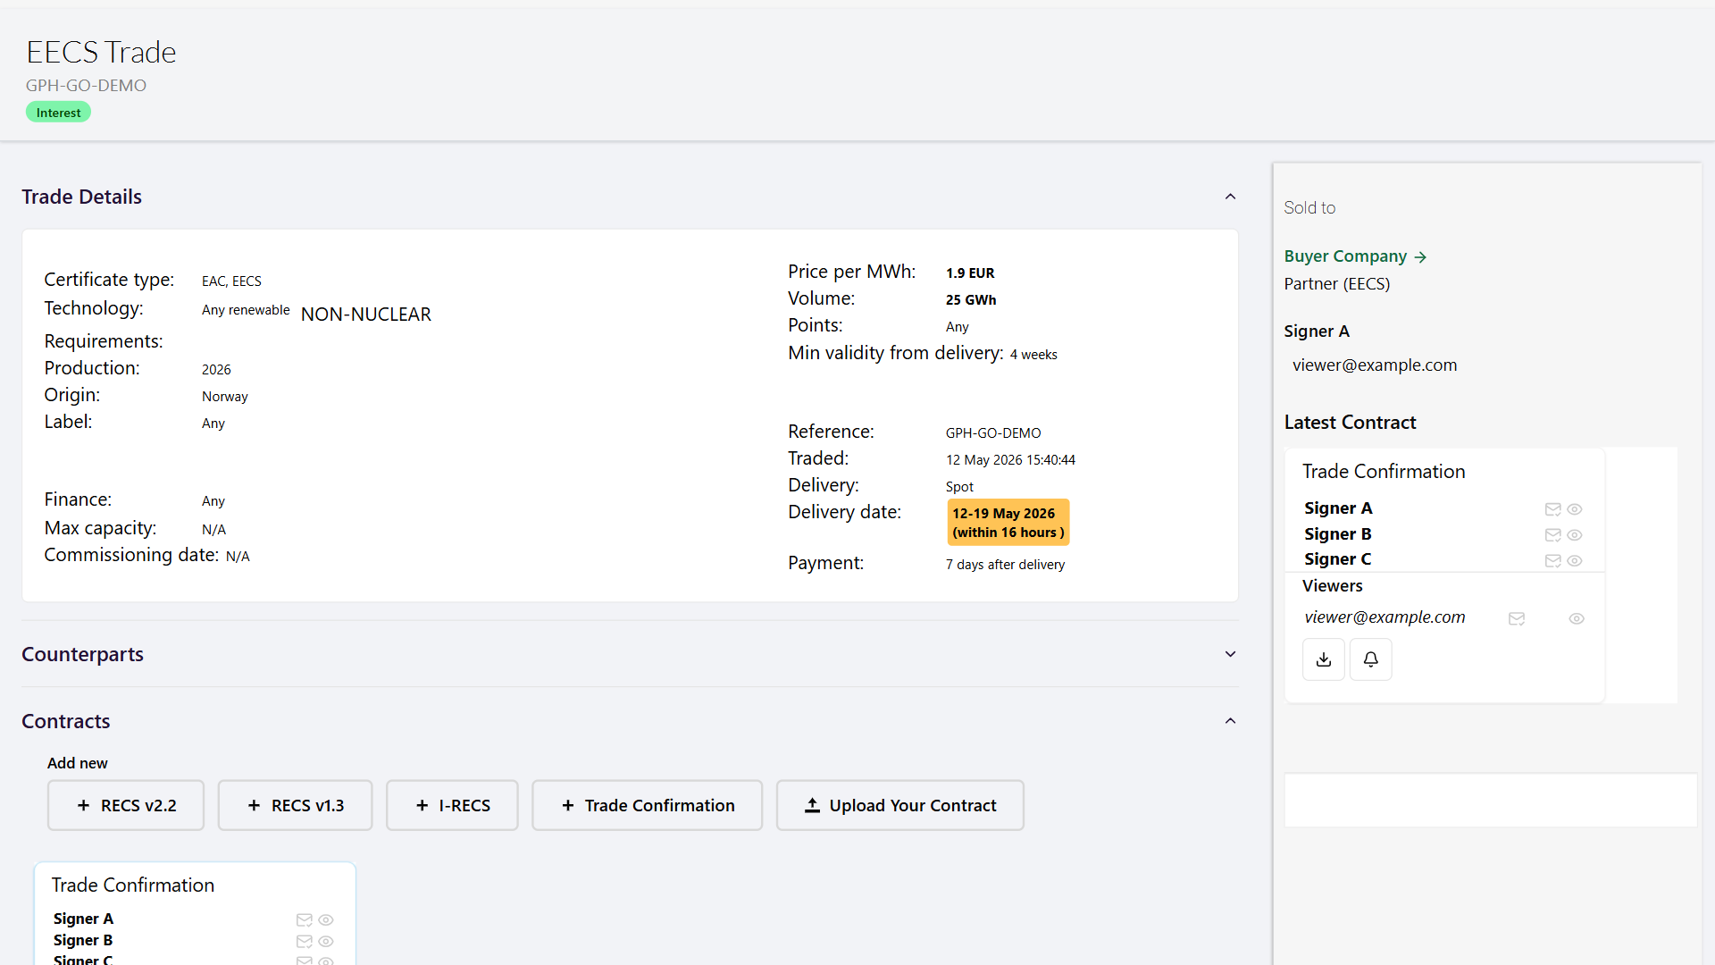The image size is (1715, 965).
Task: Click viewer@example.com under Signer A in Sold to
Action: tap(1375, 365)
